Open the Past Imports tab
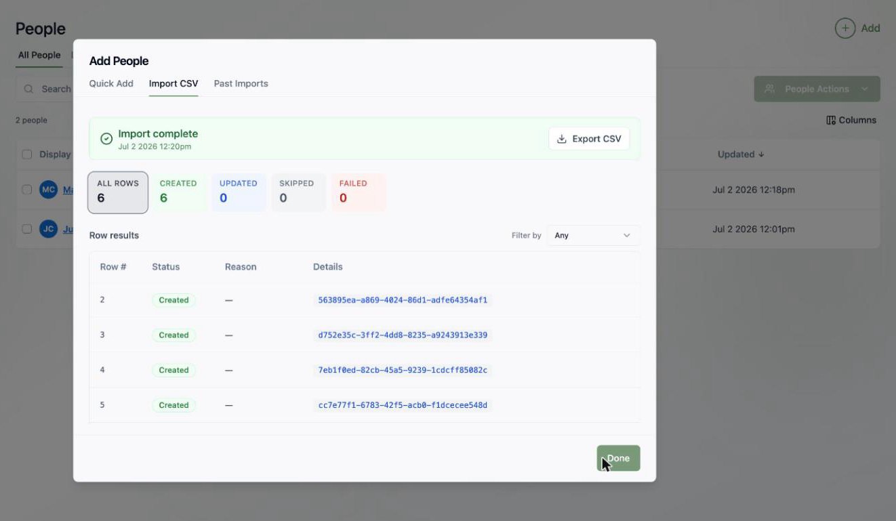Image resolution: width=896 pixels, height=521 pixels. point(241,83)
